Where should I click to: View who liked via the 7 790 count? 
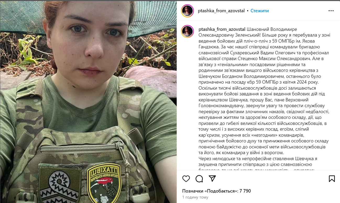tap(245, 191)
